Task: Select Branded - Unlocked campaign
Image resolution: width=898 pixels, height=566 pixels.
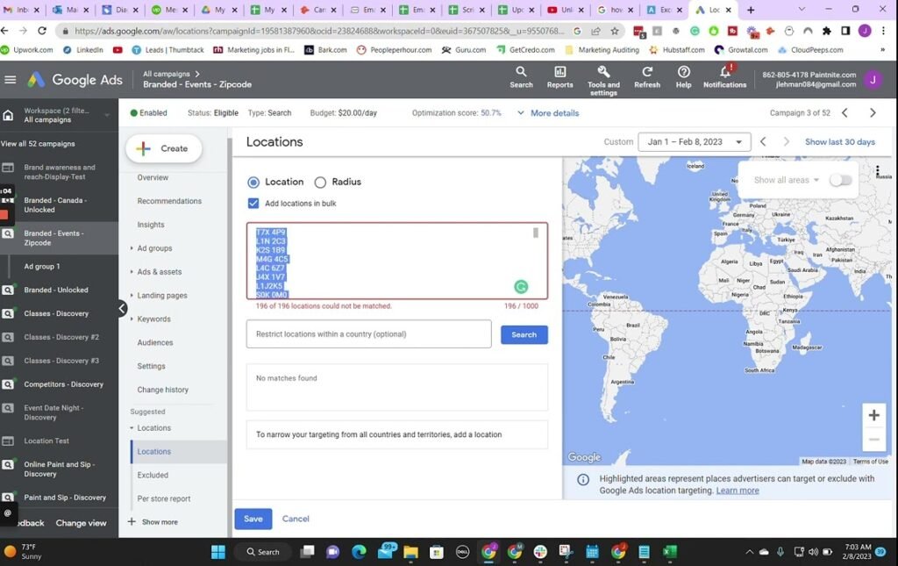Action: [x=56, y=290]
